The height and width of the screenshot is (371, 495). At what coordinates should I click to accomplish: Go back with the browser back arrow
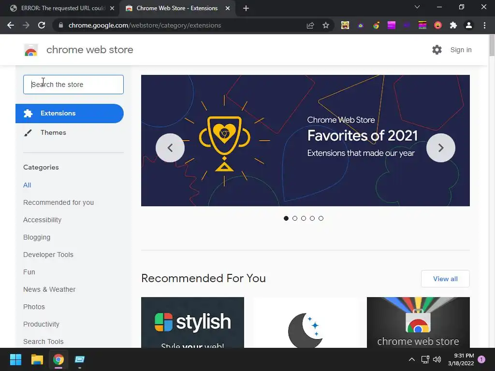click(x=11, y=25)
